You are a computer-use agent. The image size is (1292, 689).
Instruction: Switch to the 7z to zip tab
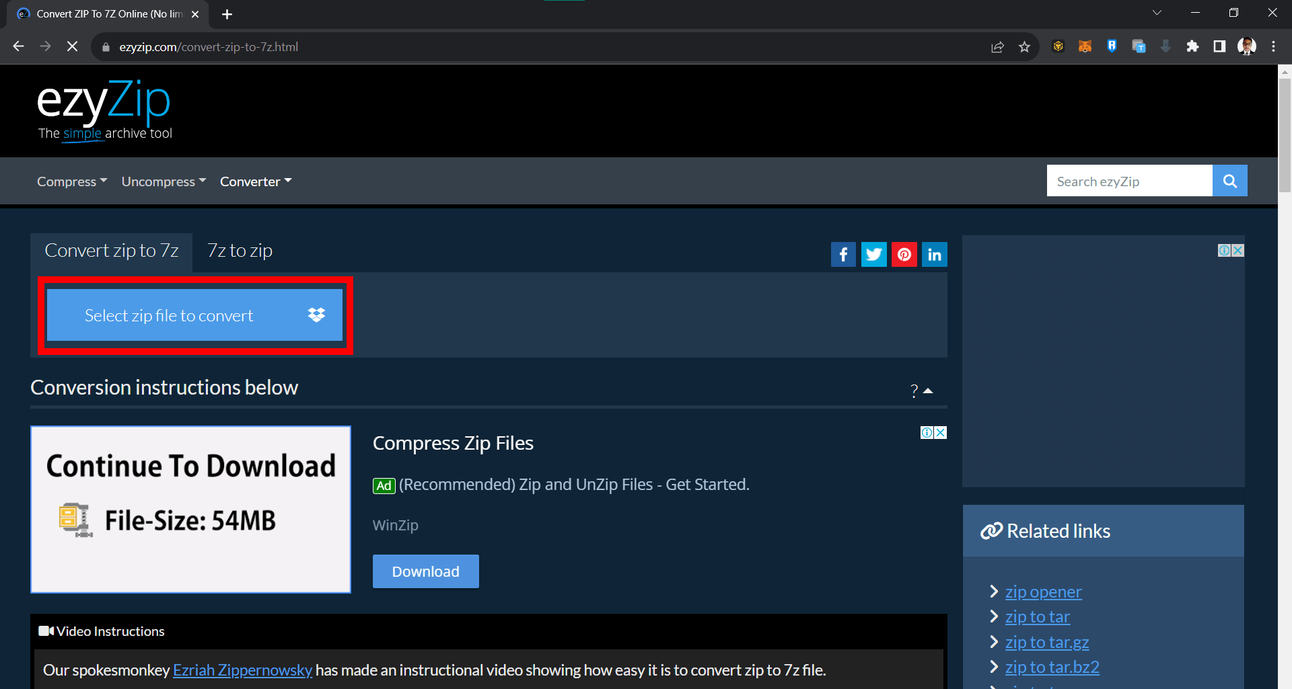pos(239,250)
